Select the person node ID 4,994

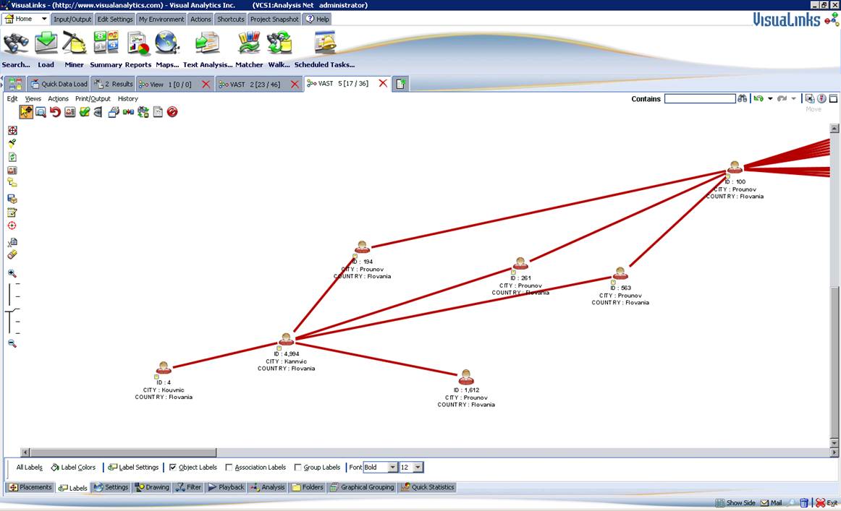pos(287,339)
